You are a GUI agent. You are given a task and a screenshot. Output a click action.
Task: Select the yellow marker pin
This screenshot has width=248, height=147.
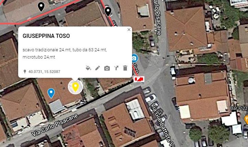pyautogui.click(x=75, y=87)
